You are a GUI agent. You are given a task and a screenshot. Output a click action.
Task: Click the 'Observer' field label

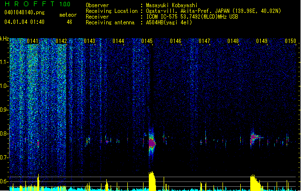coord(97,5)
